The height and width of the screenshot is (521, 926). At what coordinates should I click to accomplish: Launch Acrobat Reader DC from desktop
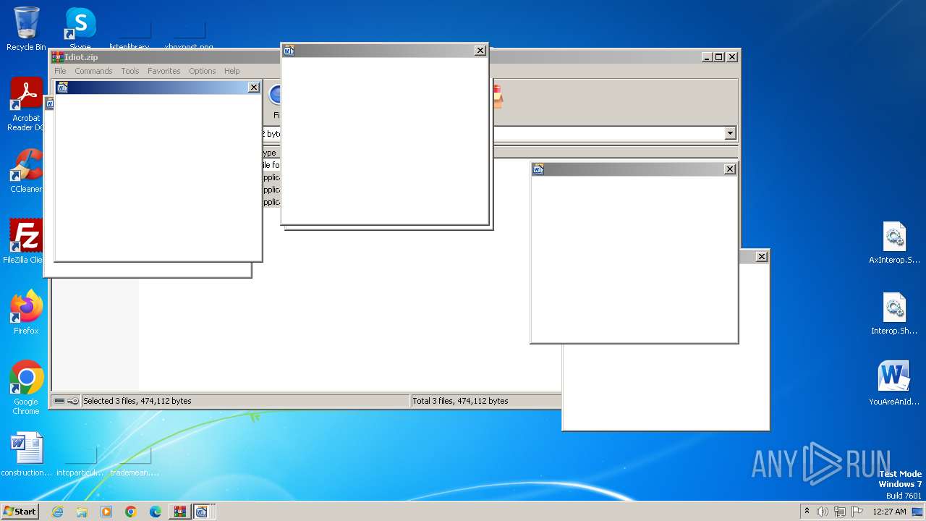click(26, 103)
